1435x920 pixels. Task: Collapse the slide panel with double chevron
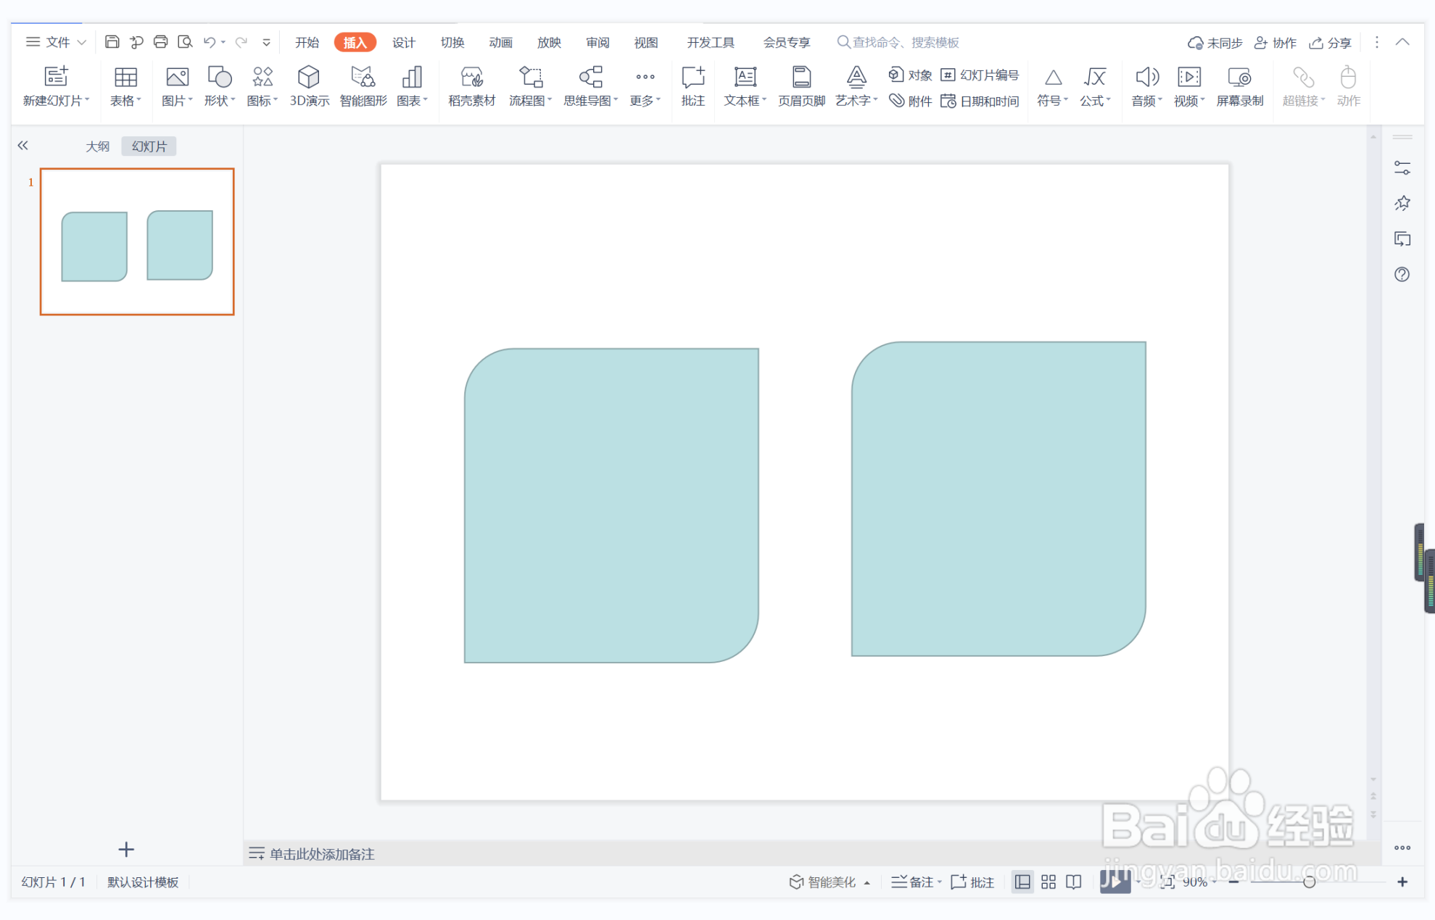tap(23, 146)
